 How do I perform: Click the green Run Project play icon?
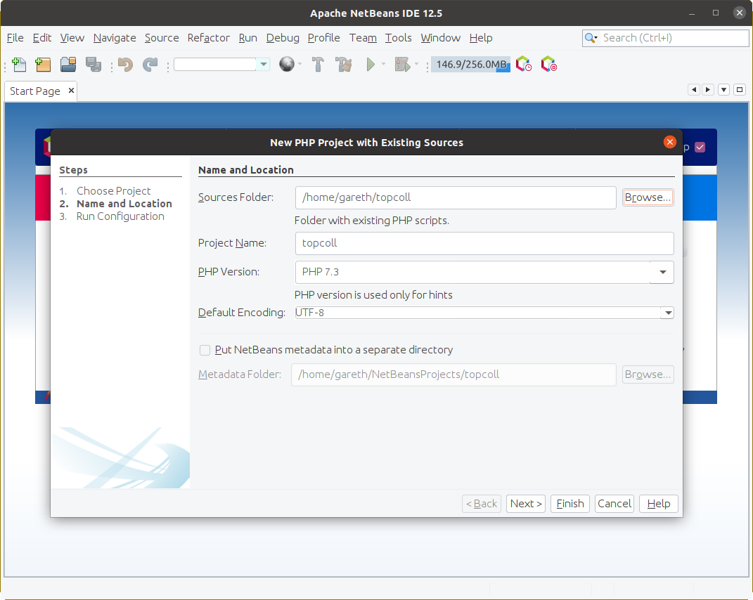click(371, 65)
